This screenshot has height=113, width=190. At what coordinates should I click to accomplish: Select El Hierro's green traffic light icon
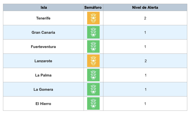click(x=93, y=103)
